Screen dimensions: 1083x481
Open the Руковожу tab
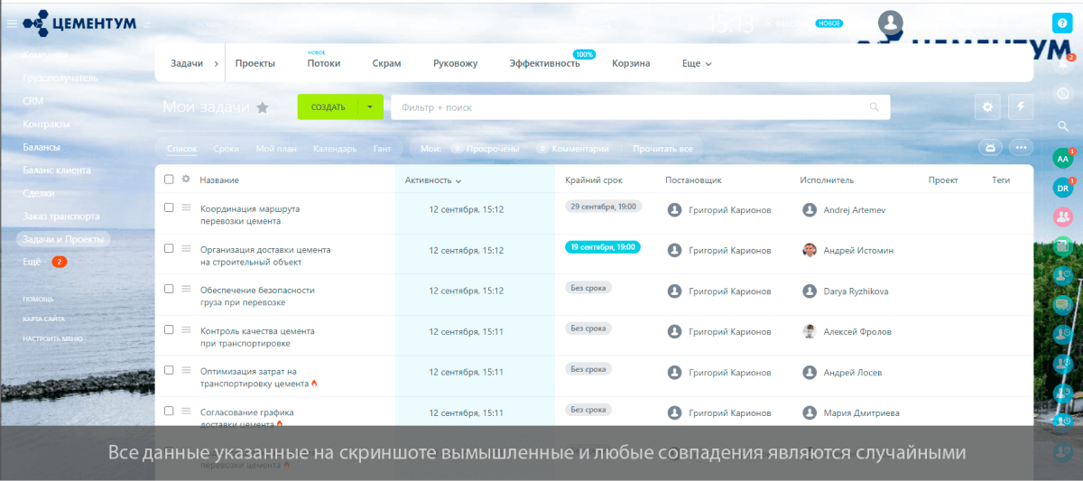455,63
